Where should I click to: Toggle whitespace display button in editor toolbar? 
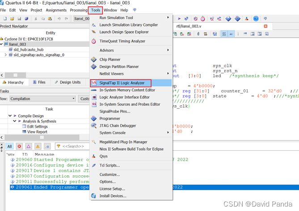click(x=231, y=34)
